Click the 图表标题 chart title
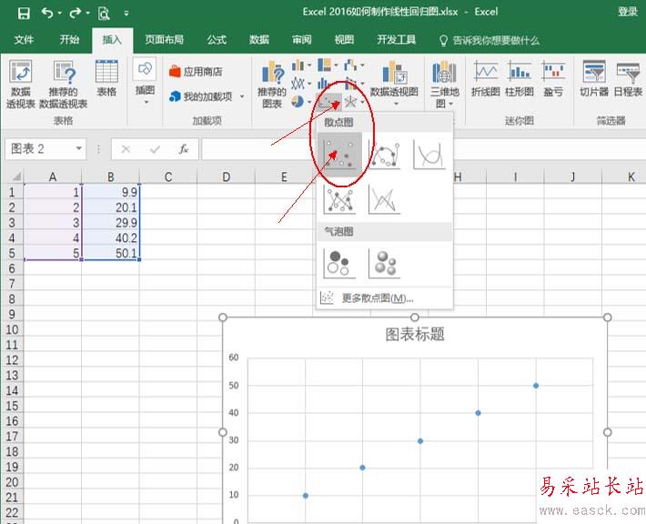The width and height of the screenshot is (646, 524). coord(415,335)
